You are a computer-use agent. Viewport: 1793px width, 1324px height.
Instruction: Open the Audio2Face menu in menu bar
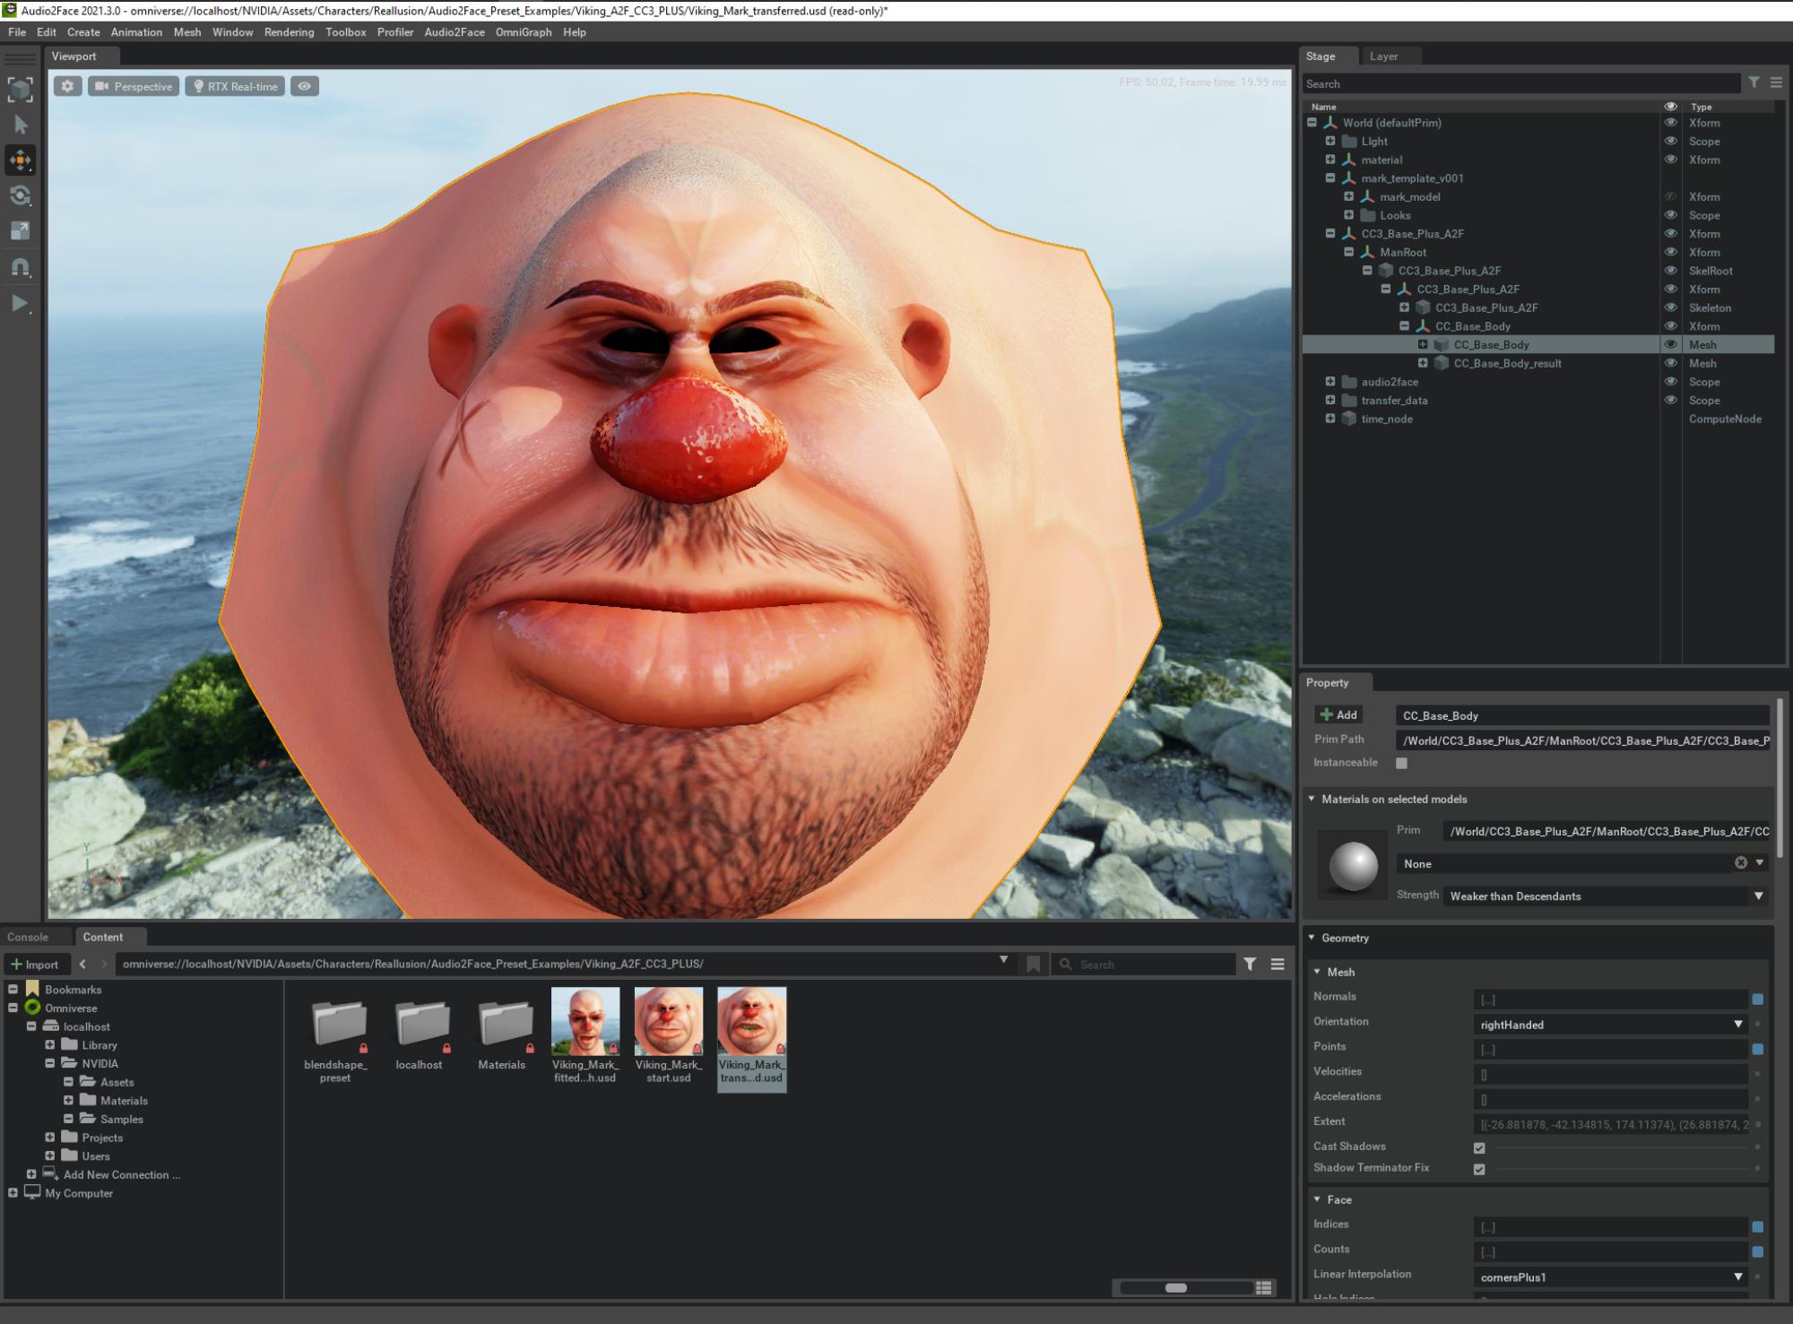[454, 30]
